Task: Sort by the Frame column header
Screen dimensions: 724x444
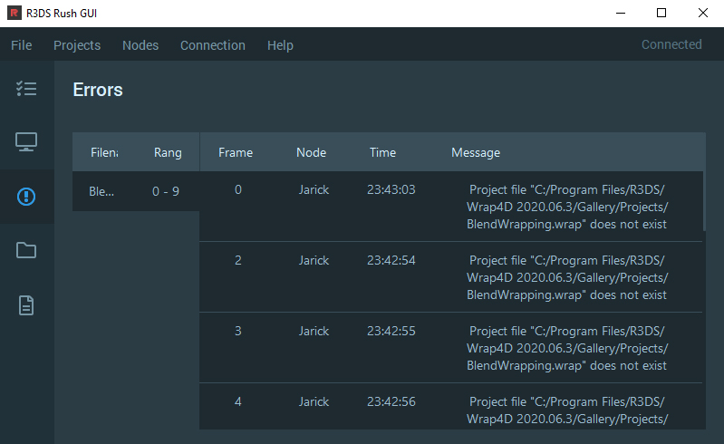Action: pyautogui.click(x=236, y=152)
